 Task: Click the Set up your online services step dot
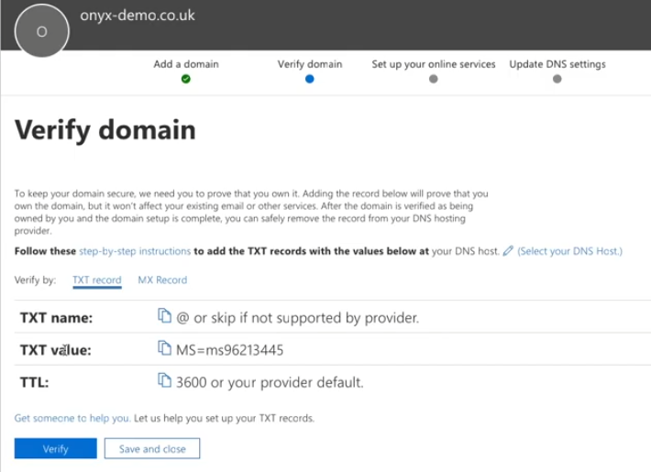[x=434, y=79]
